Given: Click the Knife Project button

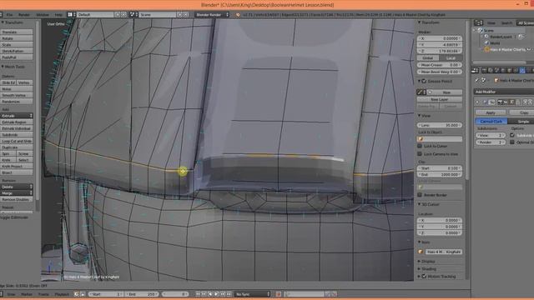Looking at the screenshot, I should [17, 167].
